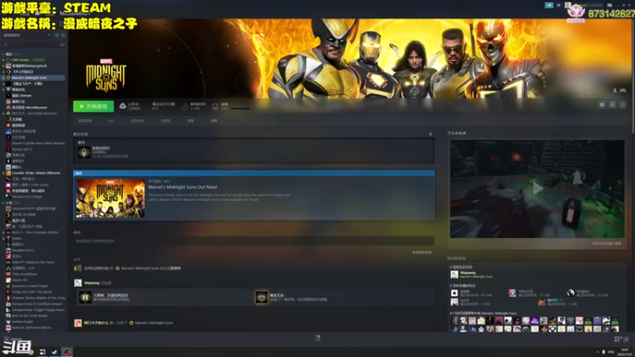The image size is (635, 357).
Task: Click the taskbar clock and date
Action: 625,351
